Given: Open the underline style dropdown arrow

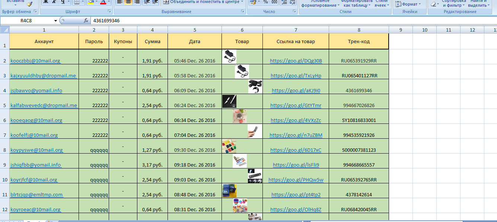Looking at the screenshot, I should tap(69, 2).
